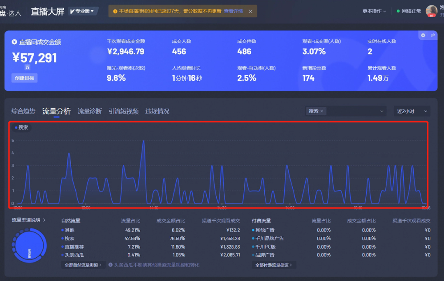Expand 全部自然流量渠道 list

83,265
